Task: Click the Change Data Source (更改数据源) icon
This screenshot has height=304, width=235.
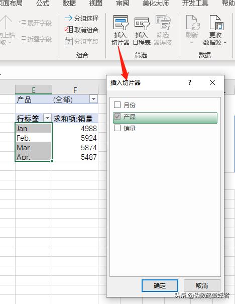Action: [216, 23]
